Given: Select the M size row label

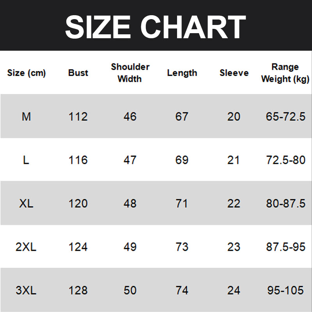Looking at the screenshot, I should 26,117.
